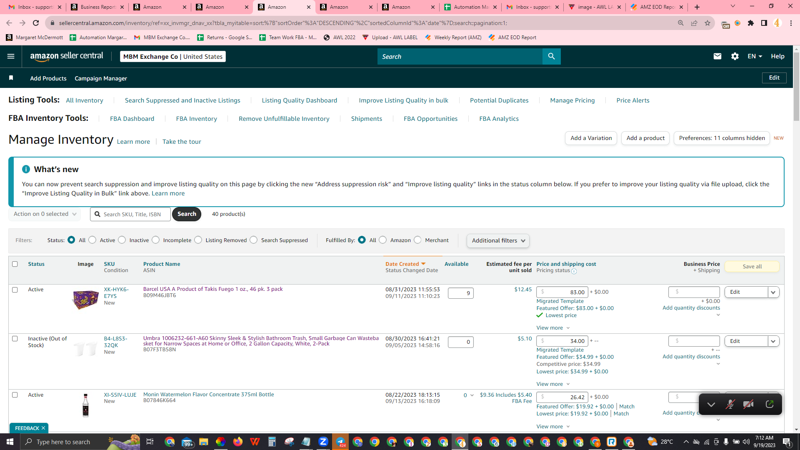This screenshot has width=800, height=450.
Task: Open Edit dropdown arrow for Umbra row
Action: [x=773, y=341]
